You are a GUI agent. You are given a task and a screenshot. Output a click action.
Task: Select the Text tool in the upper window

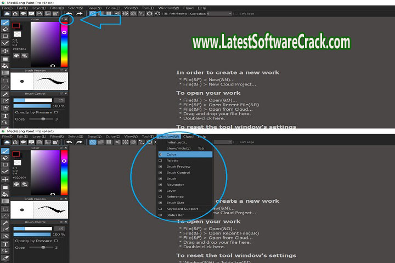coord(5,116)
